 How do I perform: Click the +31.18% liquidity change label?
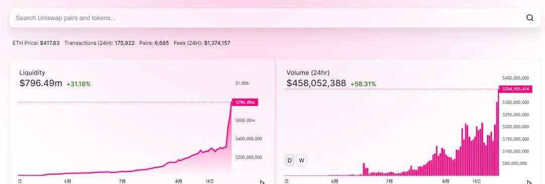click(79, 84)
